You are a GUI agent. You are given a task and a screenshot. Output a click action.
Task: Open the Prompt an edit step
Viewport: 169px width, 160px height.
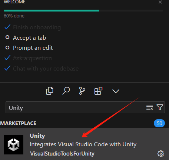pos(33,48)
